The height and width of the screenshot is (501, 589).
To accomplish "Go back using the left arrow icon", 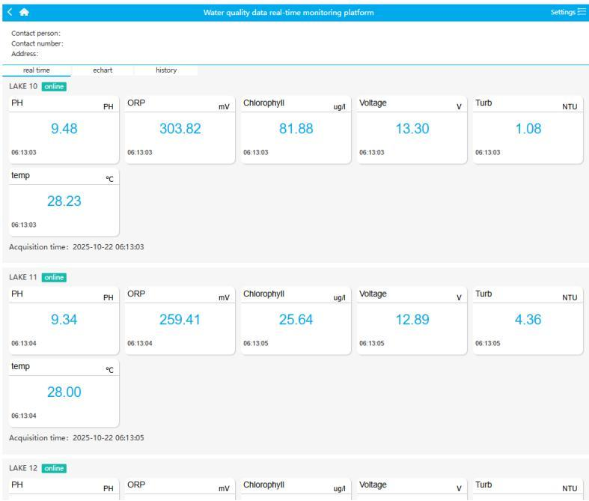I will click(10, 12).
